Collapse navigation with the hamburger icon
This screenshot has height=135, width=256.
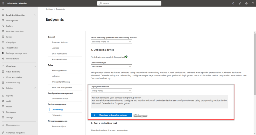coord(3,9)
